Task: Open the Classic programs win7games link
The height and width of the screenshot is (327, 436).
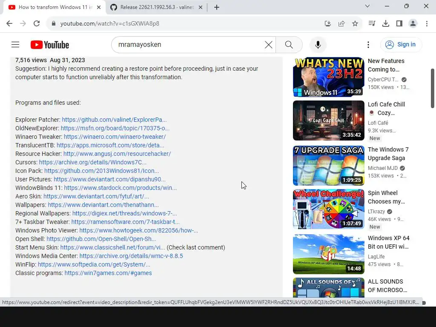Action: coord(108,273)
